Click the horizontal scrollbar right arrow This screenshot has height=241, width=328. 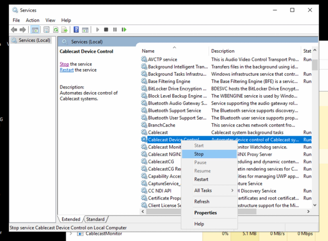[x=309, y=211]
